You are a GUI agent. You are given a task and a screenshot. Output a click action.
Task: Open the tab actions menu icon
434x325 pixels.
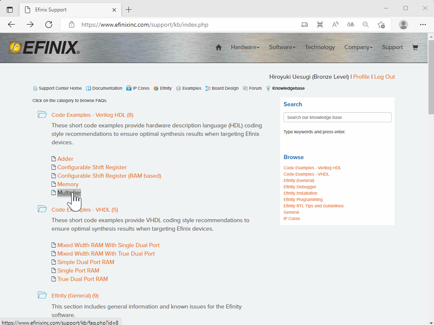(10, 10)
